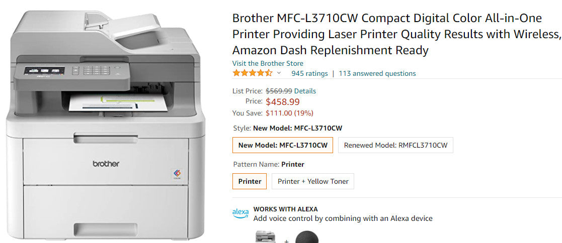Click Details next to list price
562x243 pixels.
(x=305, y=91)
